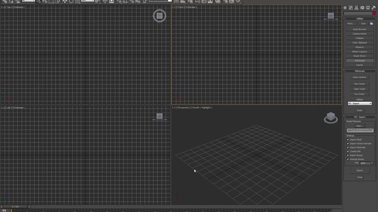Click the Sets button
Viewport: 378px width, 212px height.
pyautogui.click(x=363, y=24)
